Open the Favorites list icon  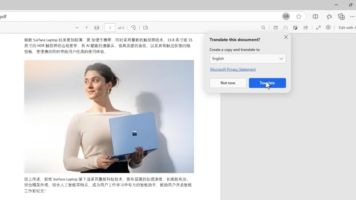[x=329, y=16]
